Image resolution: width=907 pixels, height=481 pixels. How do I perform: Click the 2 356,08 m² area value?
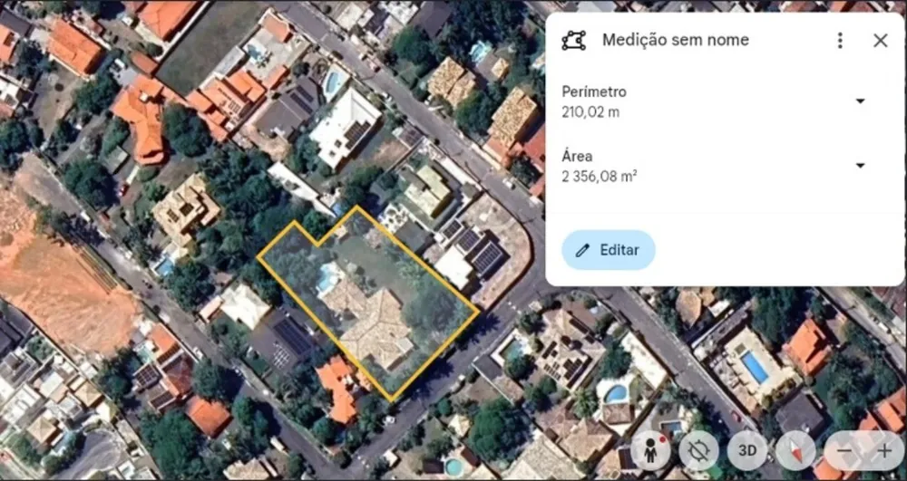(600, 176)
